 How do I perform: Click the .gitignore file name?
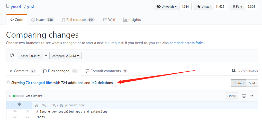tap(34, 96)
